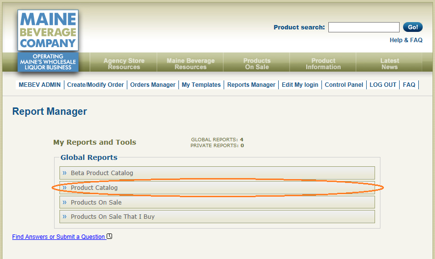
Task: Click LOG OUT
Action: pos(383,85)
